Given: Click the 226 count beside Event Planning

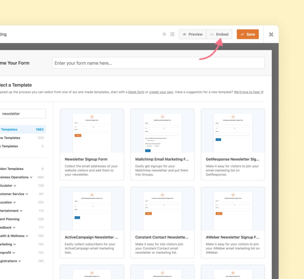Looking at the screenshot, I should pos(40,219).
